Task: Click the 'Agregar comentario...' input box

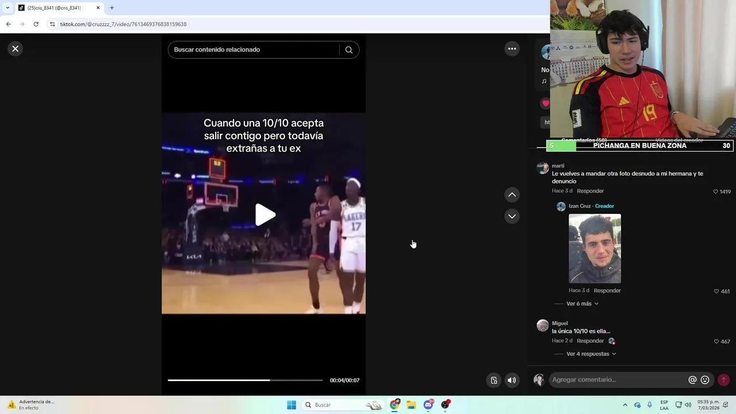Action: point(618,379)
